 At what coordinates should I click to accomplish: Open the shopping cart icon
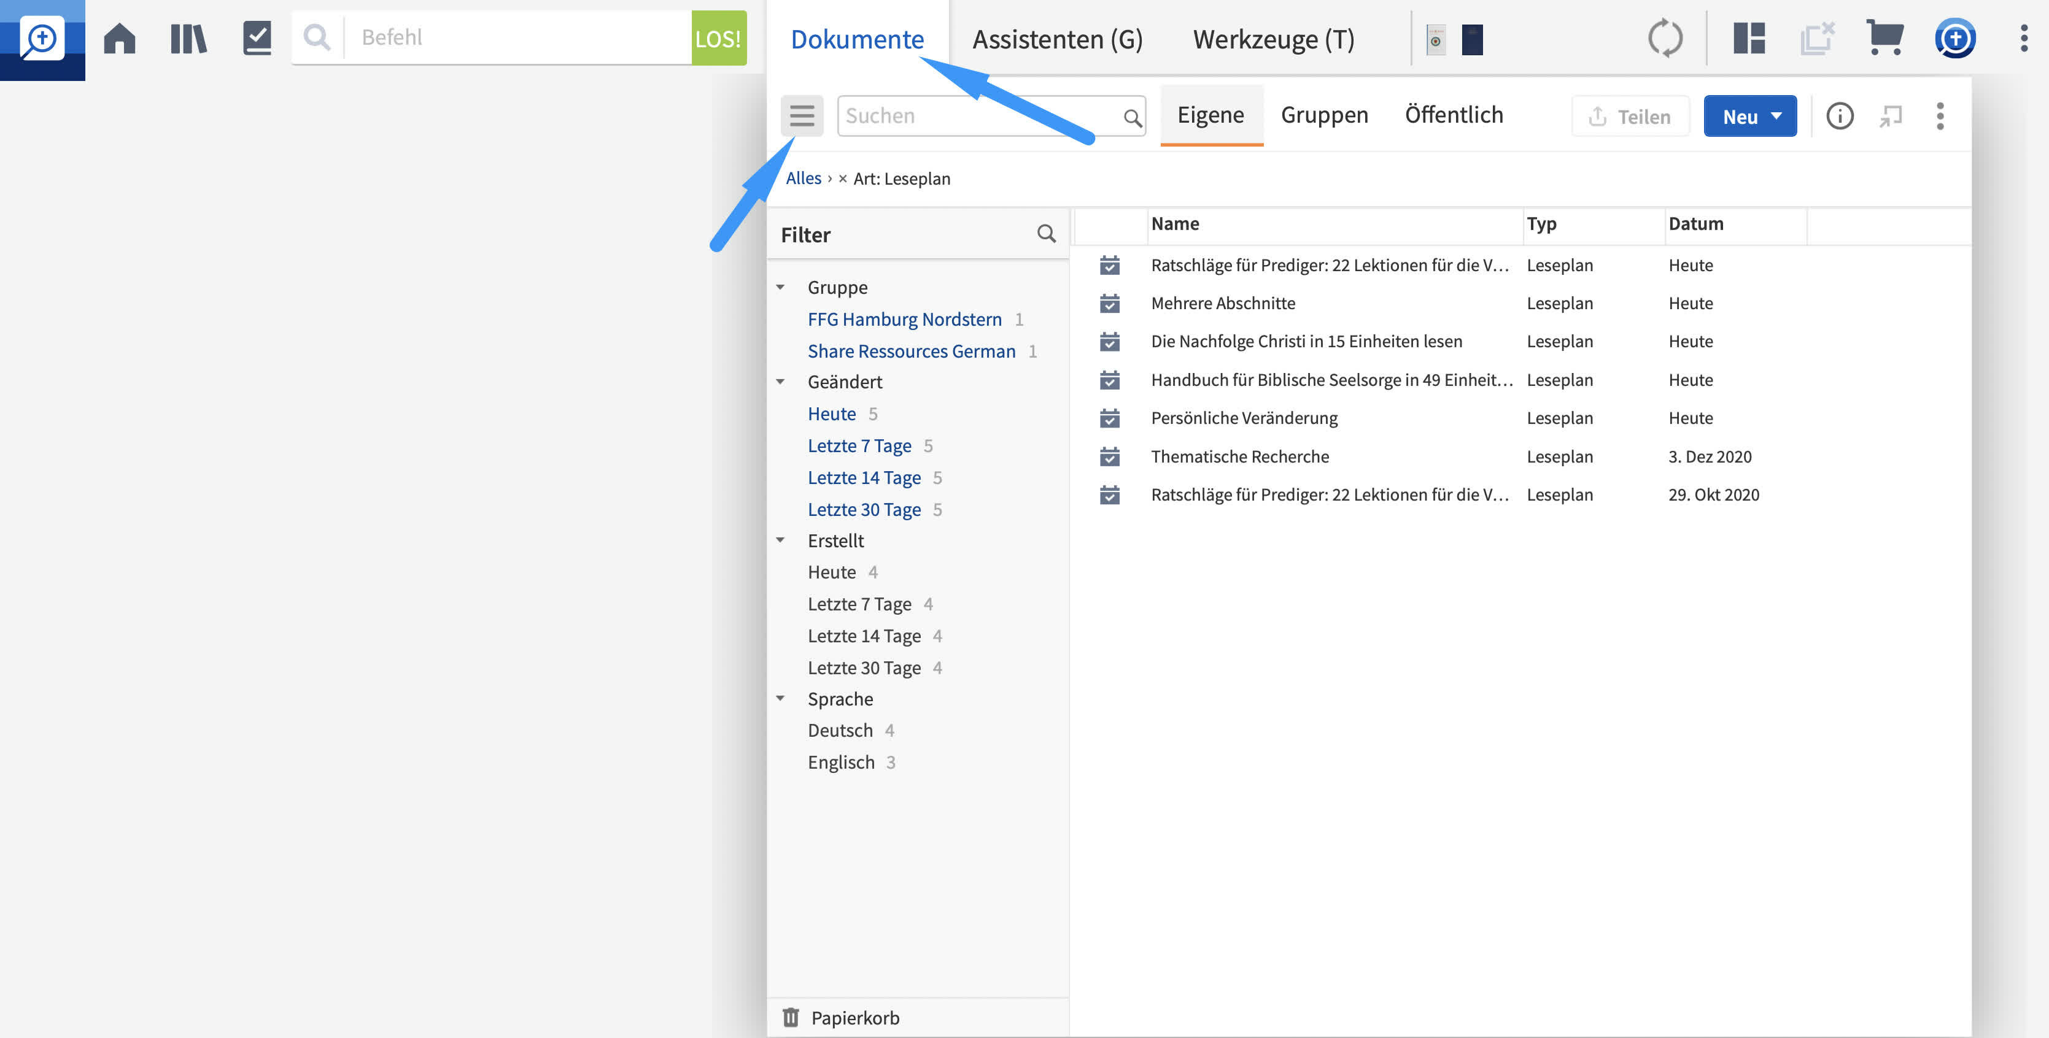coord(1884,38)
